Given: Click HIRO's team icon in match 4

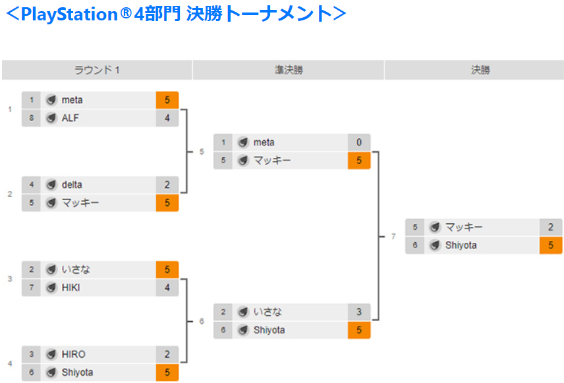Looking at the screenshot, I should 51,354.
